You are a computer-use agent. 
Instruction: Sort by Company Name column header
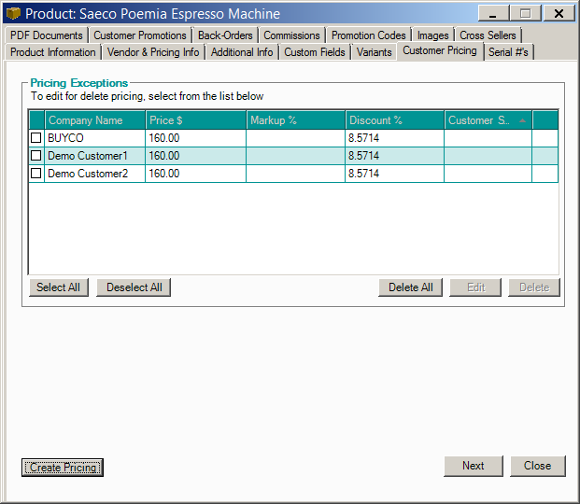point(94,120)
